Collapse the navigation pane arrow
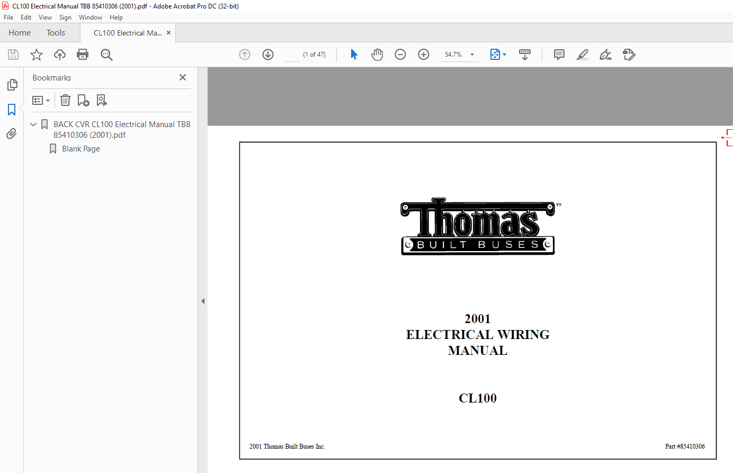 [x=203, y=301]
